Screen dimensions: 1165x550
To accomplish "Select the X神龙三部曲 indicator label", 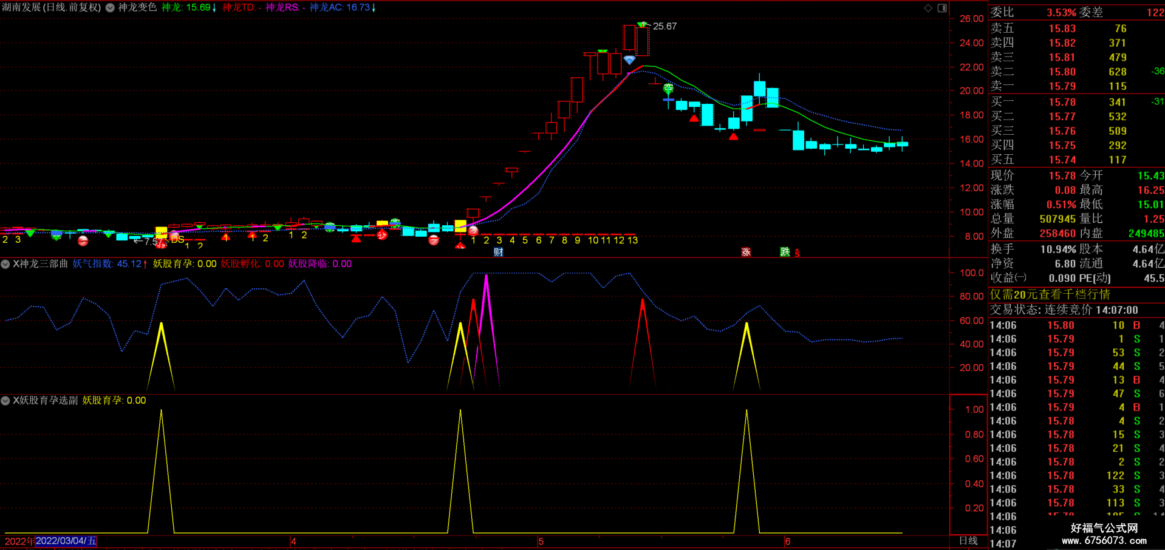I will pos(40,263).
